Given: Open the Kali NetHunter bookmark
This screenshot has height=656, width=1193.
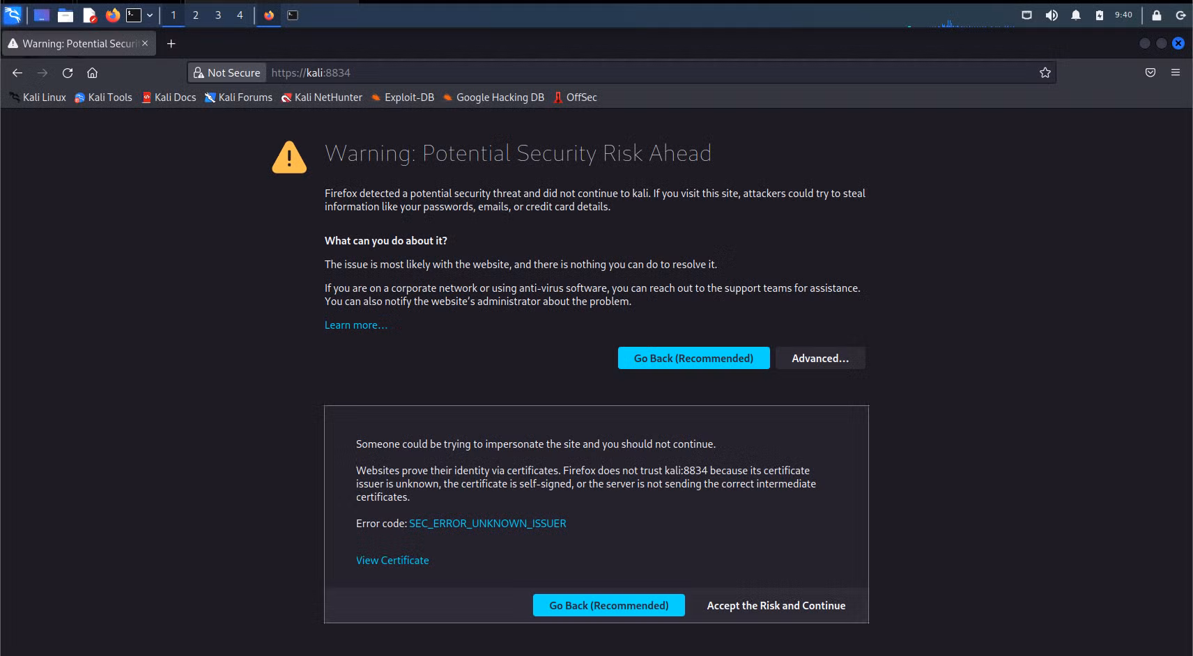Looking at the screenshot, I should click(322, 97).
